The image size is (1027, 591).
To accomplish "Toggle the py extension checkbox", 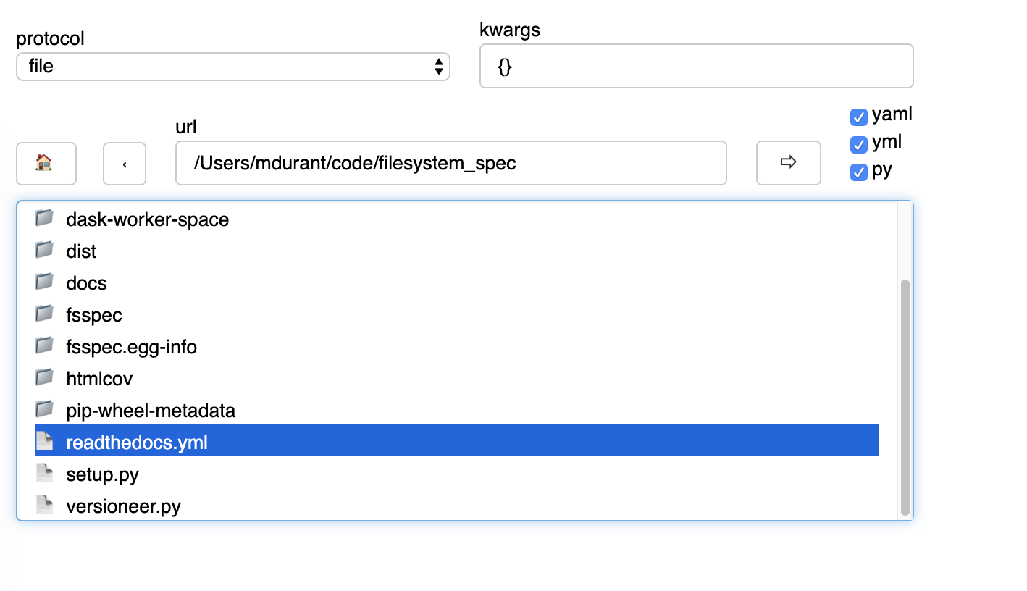I will [858, 172].
